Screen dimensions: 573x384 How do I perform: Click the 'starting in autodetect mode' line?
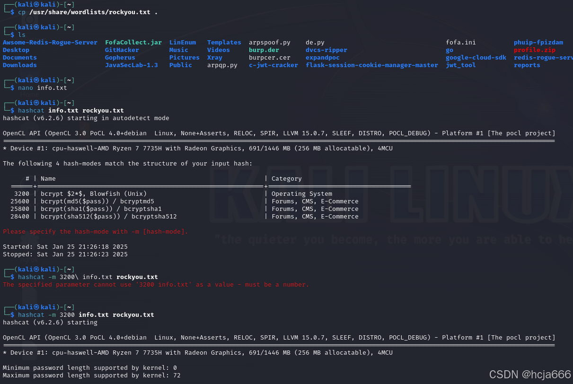pos(86,118)
